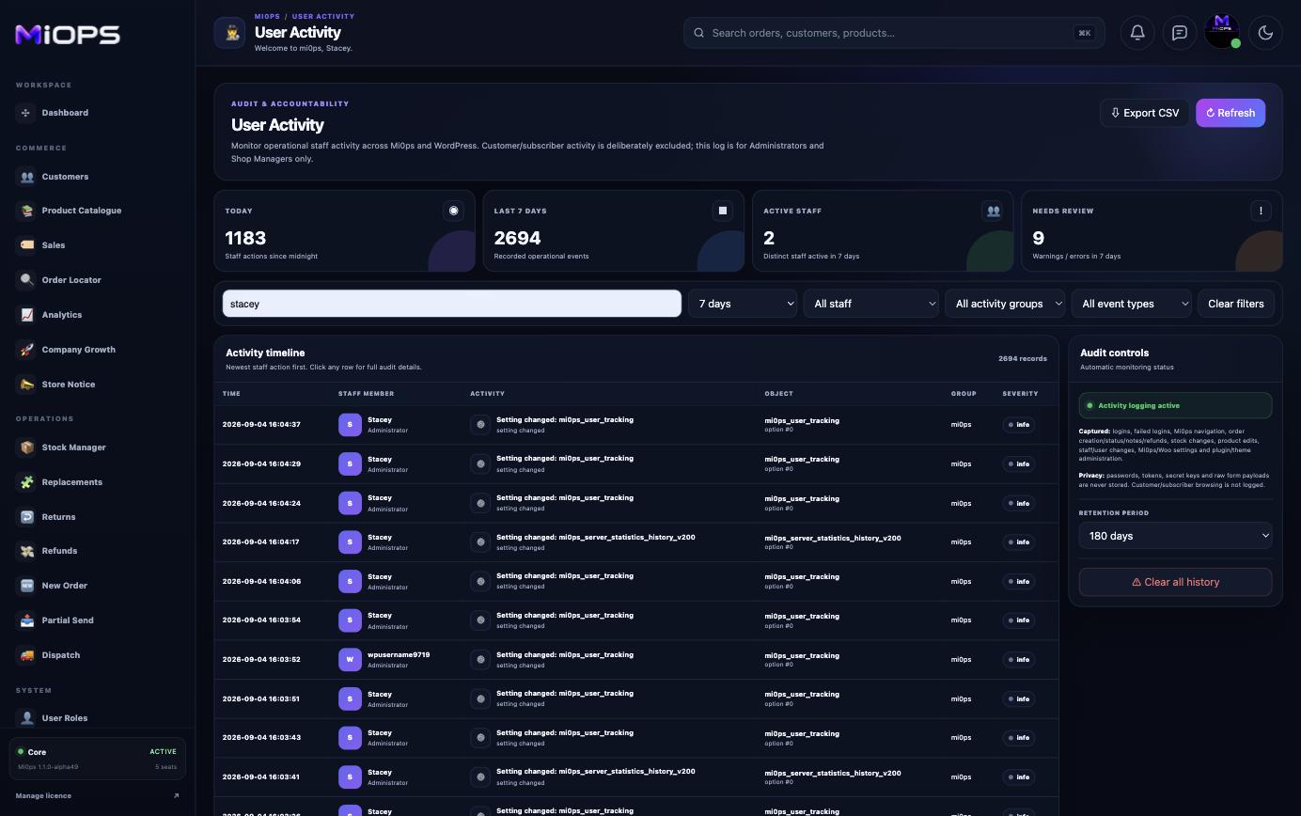The width and height of the screenshot is (1301, 816).
Task: Open the messages chat icon
Action: [1179, 33]
